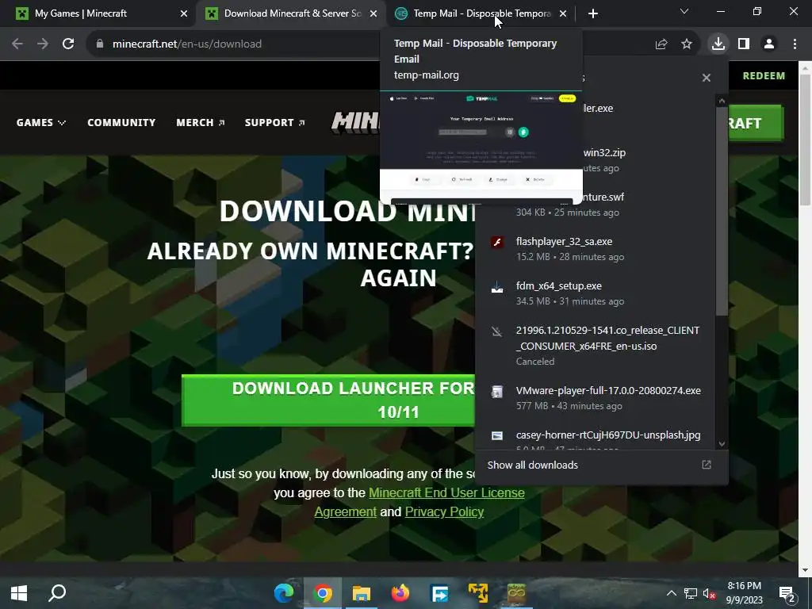Click the page vertical scrollbar thumb
Viewport: 812px width, 609px height.
806,140
